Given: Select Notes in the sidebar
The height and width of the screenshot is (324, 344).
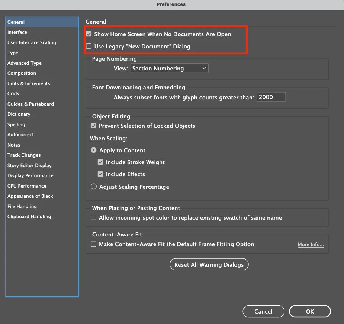Looking at the screenshot, I should tap(42, 145).
